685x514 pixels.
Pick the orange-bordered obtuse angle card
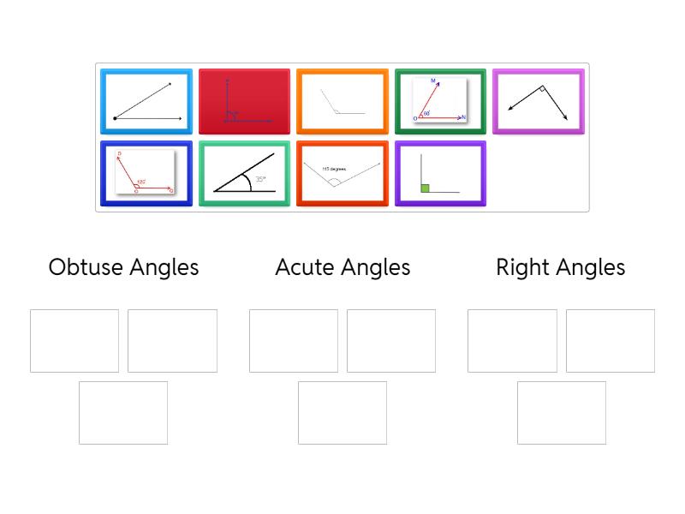click(342, 102)
